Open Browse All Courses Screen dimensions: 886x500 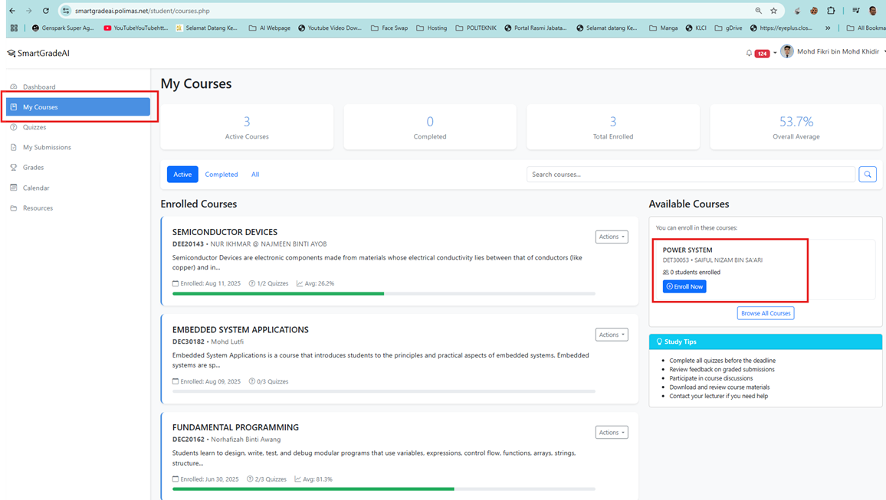(765, 312)
